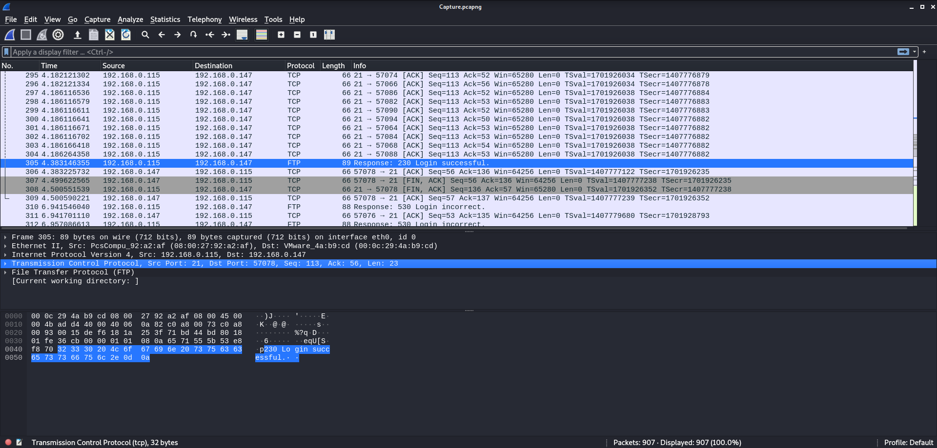
Task: Toggle packet list colorization
Action: coord(262,35)
